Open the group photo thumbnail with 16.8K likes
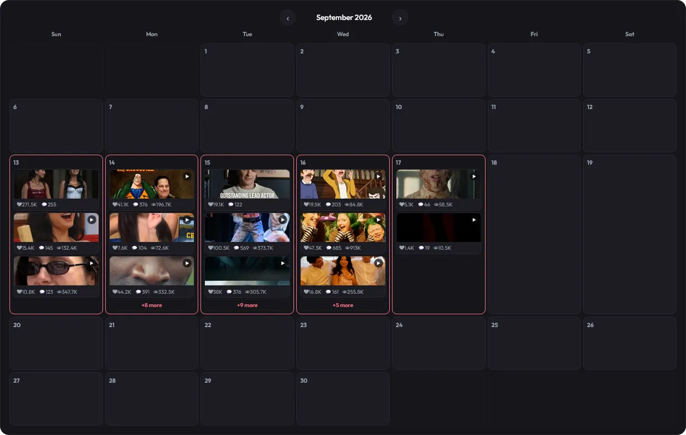 343,271
